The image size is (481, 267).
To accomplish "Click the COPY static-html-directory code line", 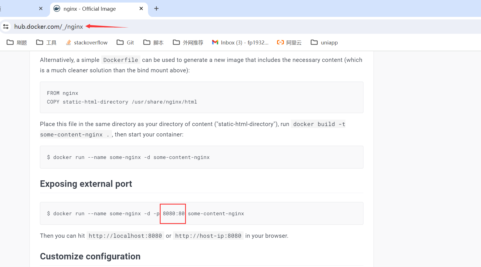I will pos(122,102).
